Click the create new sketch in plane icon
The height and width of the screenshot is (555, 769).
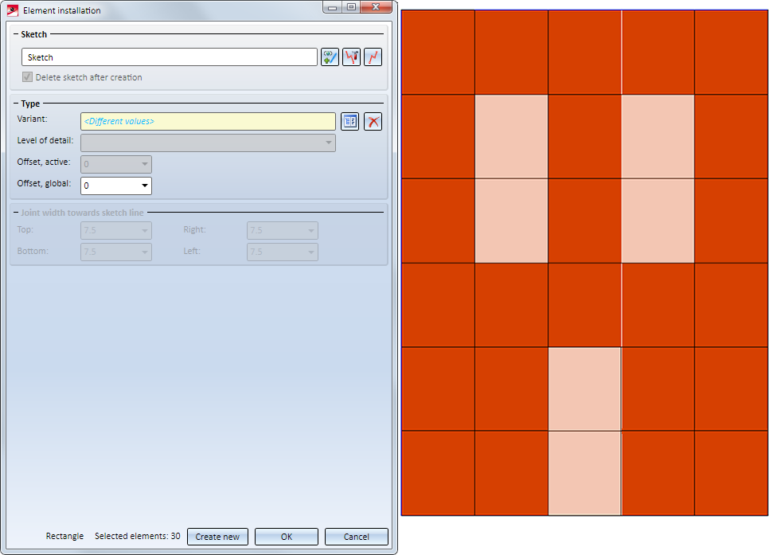[330, 57]
